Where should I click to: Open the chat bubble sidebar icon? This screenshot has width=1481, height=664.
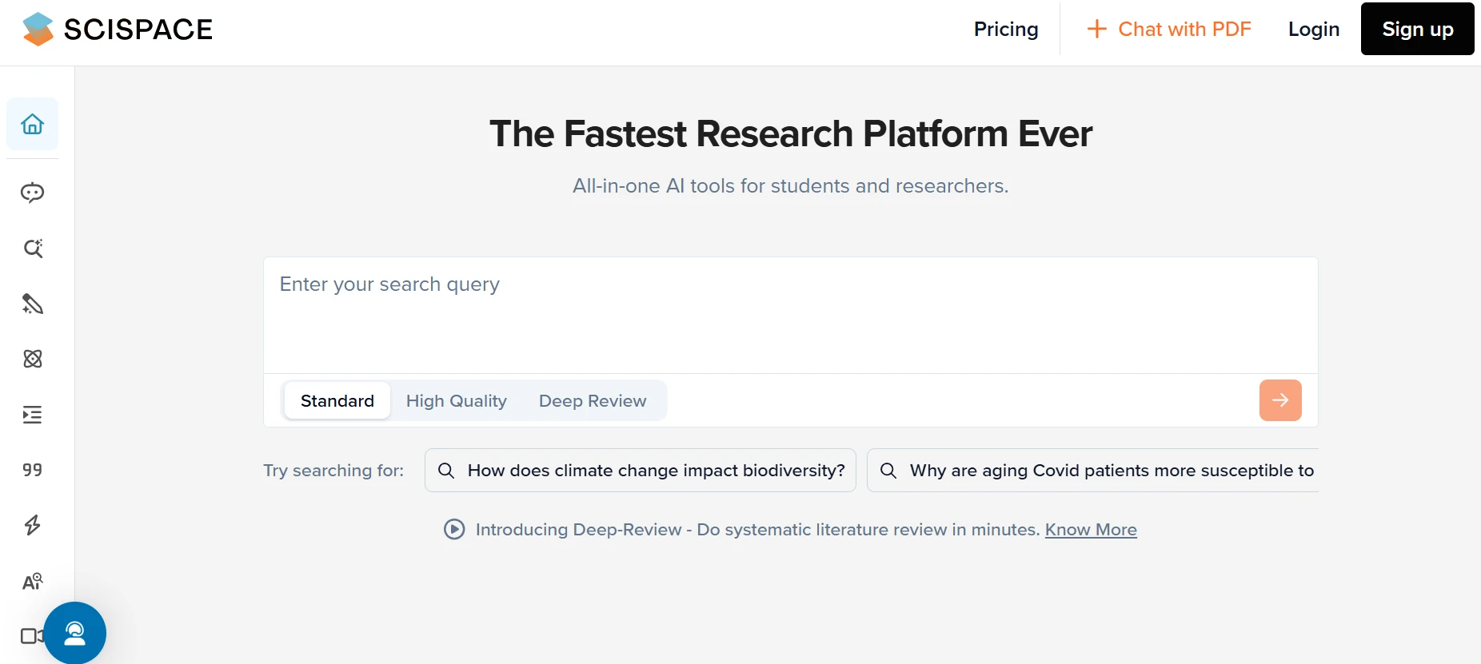[x=33, y=193]
